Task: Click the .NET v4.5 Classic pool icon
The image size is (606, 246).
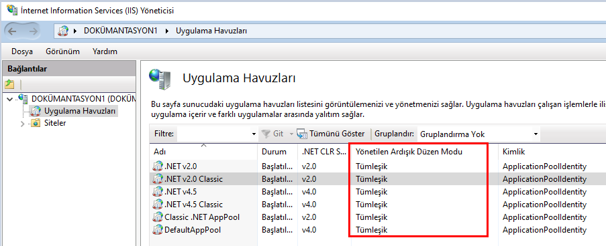Action: point(158,205)
